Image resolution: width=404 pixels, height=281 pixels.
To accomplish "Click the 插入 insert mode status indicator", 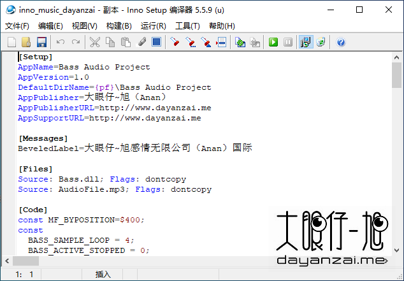I will [103, 275].
